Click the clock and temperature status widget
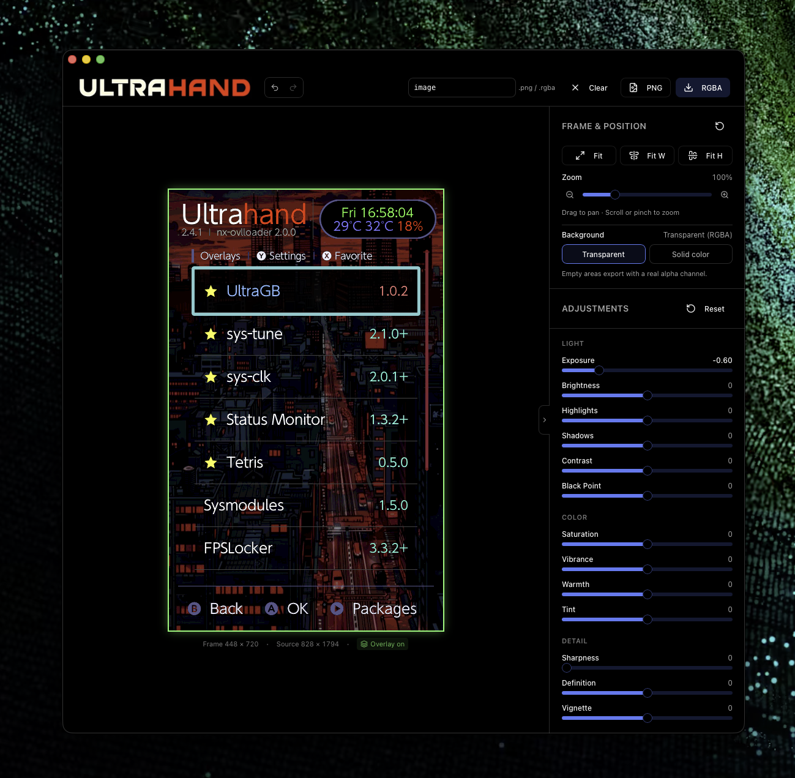This screenshot has height=778, width=795. pos(378,219)
